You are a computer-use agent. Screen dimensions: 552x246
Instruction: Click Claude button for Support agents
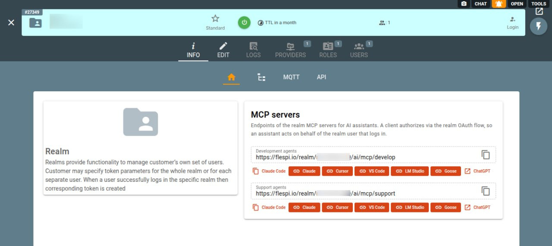coord(304,207)
